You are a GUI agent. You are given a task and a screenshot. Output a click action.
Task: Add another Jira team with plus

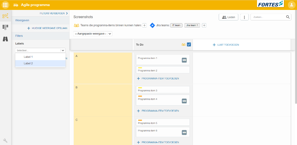tap(204, 25)
